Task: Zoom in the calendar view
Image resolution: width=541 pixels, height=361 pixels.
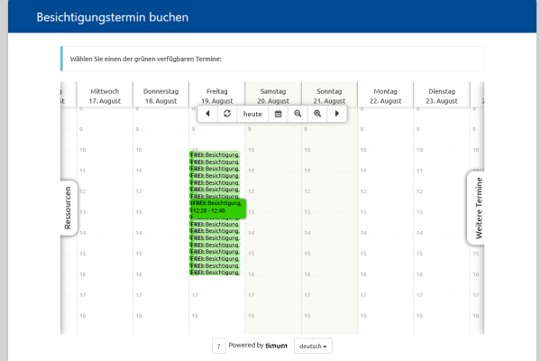Action: point(317,114)
